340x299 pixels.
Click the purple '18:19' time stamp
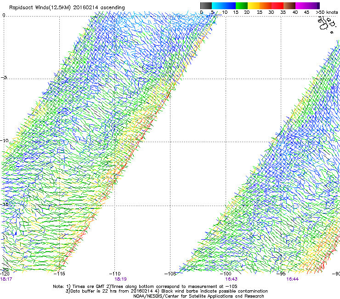click(x=120, y=279)
